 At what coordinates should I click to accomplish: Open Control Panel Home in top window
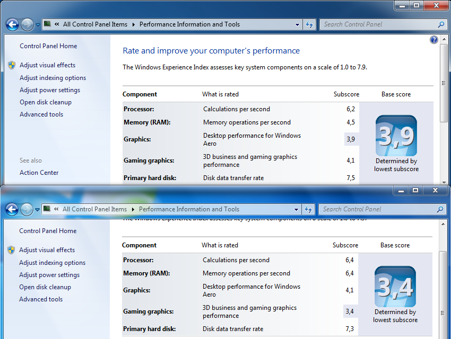pos(48,46)
